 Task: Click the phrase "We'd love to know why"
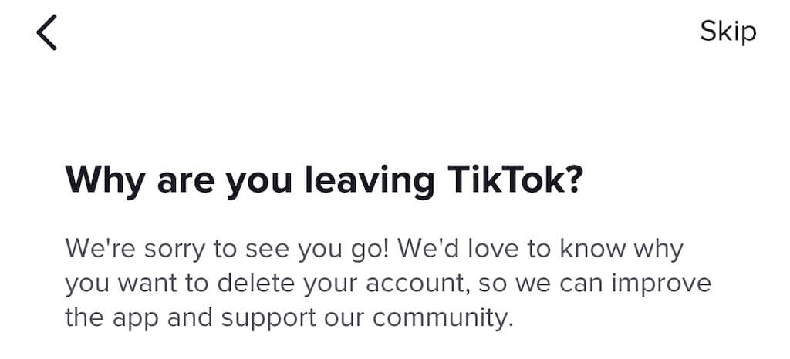coord(544,249)
